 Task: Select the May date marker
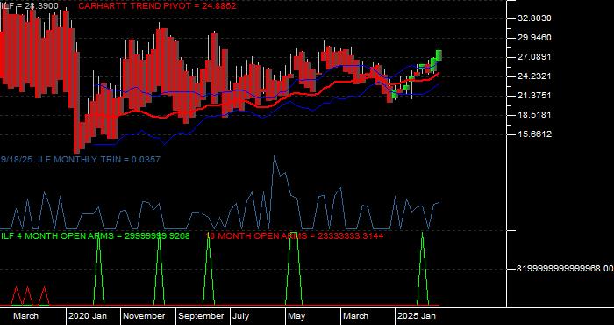tap(296, 316)
